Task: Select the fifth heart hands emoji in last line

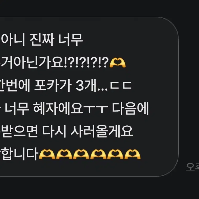Action: click(x=115, y=154)
